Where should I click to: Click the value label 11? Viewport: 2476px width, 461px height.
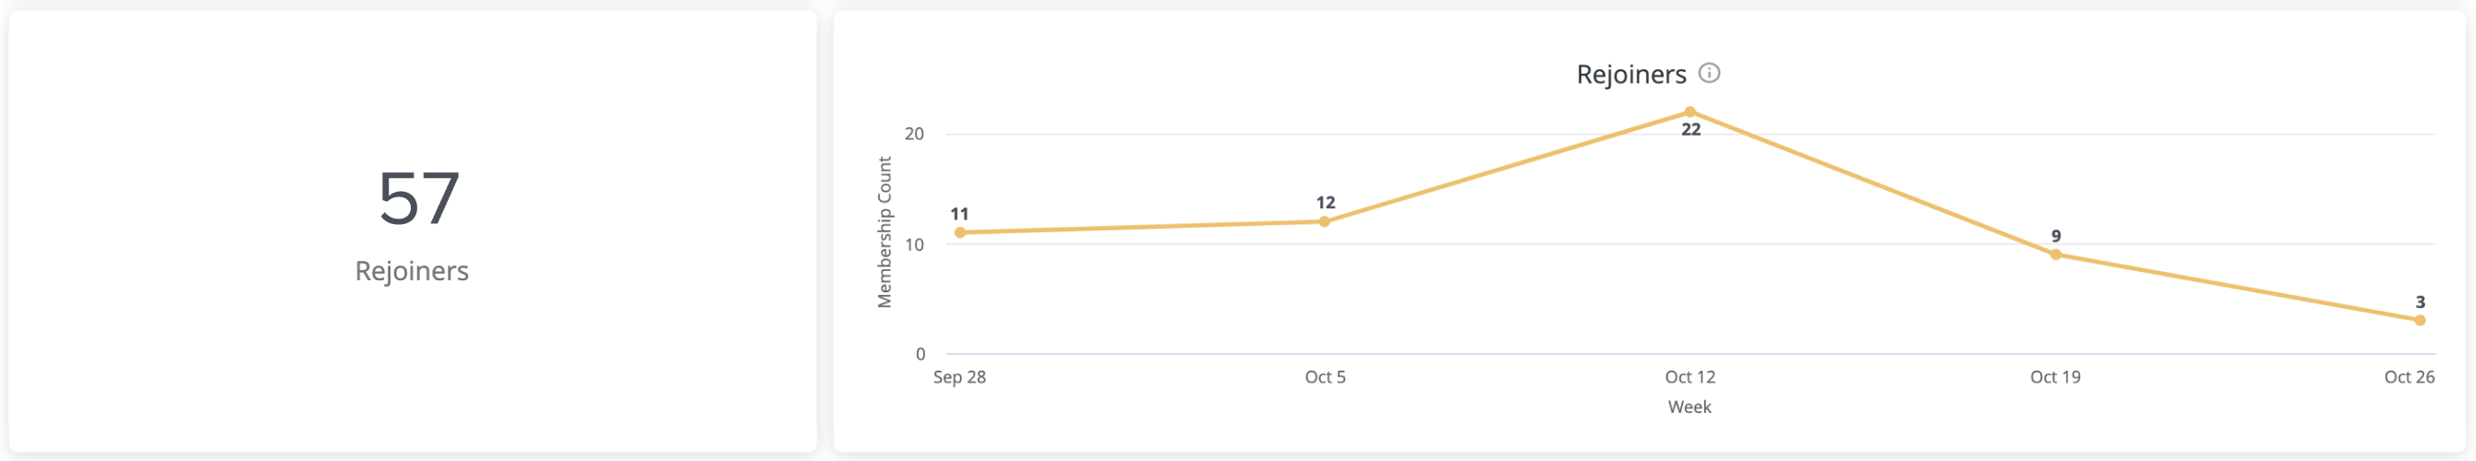coord(959,214)
